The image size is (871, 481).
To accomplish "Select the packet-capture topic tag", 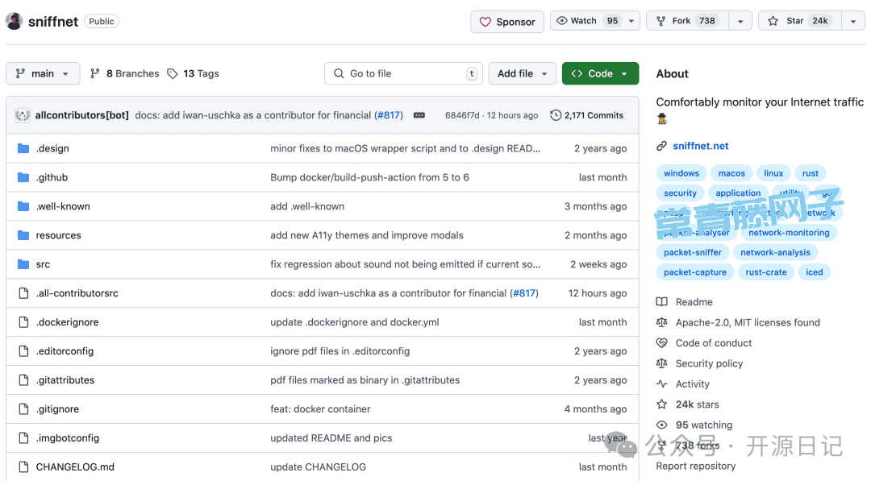I will [x=695, y=272].
